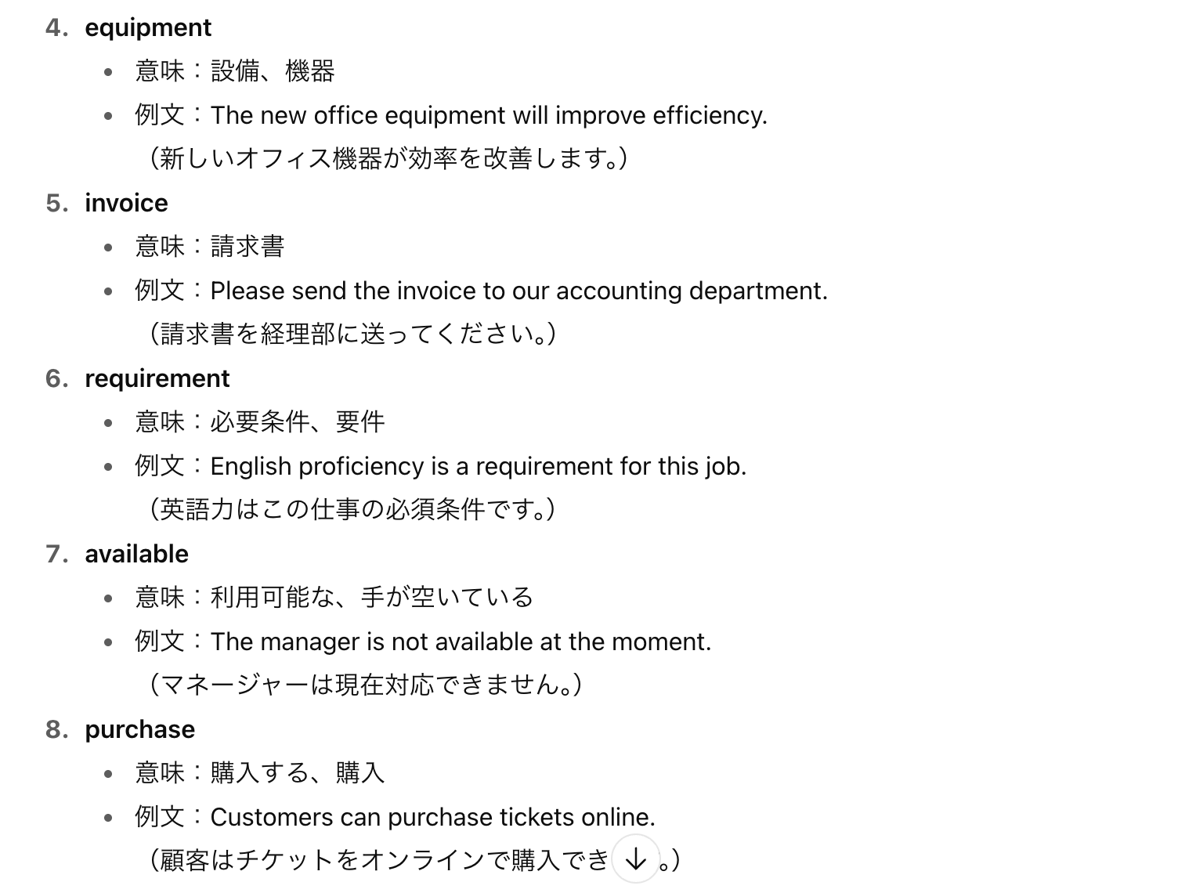
Task: Click the translation マネージャーは現在対応できません
Action: coord(365,685)
